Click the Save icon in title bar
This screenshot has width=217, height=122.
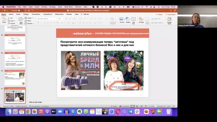[x=29, y=11]
